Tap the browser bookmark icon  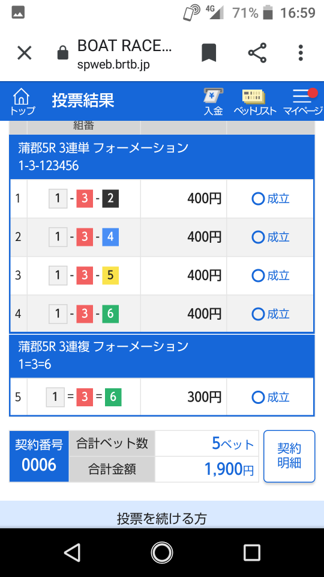pos(209,53)
